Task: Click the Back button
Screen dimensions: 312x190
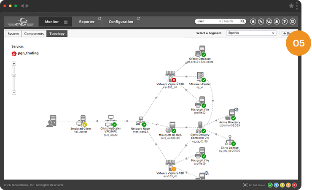Action: (x=287, y=33)
